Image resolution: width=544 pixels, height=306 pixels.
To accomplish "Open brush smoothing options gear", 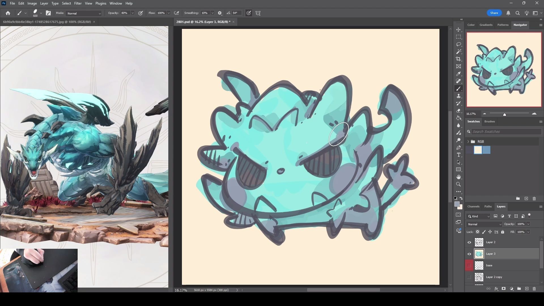I will click(x=220, y=13).
